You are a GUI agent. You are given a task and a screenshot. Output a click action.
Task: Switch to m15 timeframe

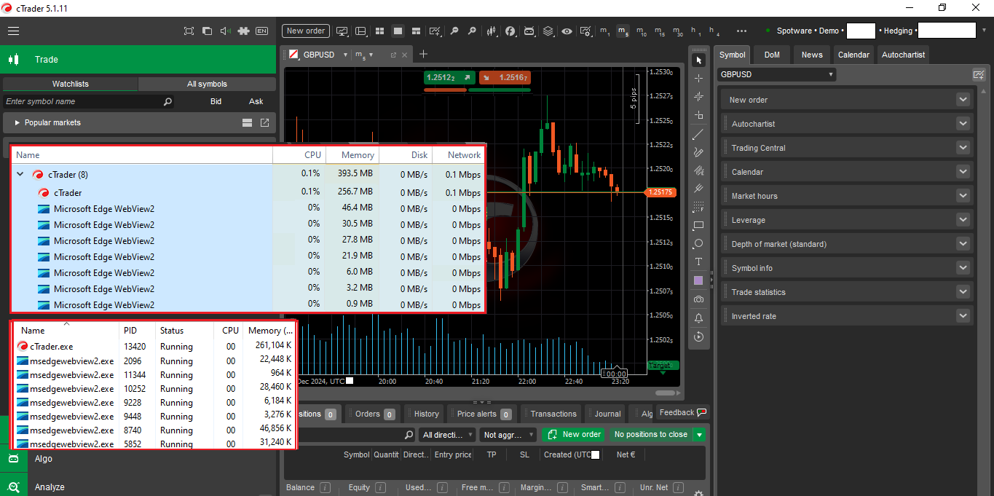[659, 31]
